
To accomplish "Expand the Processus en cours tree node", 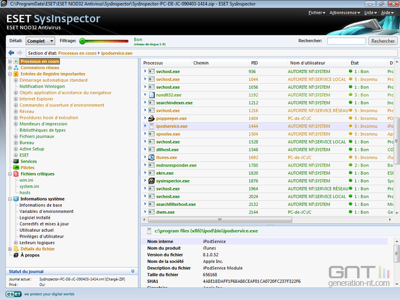I will pyautogui.click(x=10, y=61).
